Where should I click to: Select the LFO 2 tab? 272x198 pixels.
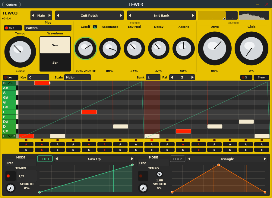pos(177,159)
